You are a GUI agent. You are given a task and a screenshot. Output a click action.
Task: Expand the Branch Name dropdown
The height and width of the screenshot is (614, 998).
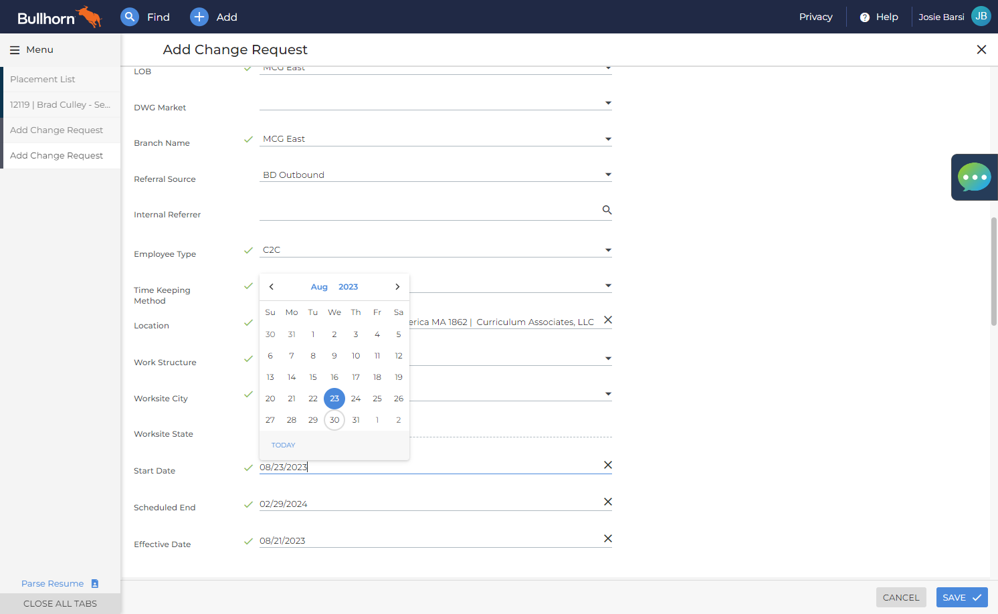[x=608, y=139]
